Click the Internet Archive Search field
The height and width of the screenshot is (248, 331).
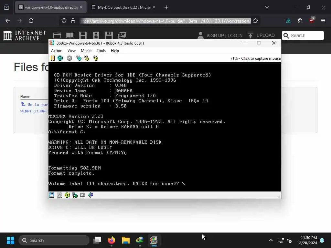(x=303, y=36)
